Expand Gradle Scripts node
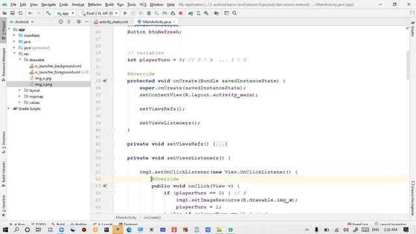This screenshot has height=234, width=416. (x=8, y=109)
